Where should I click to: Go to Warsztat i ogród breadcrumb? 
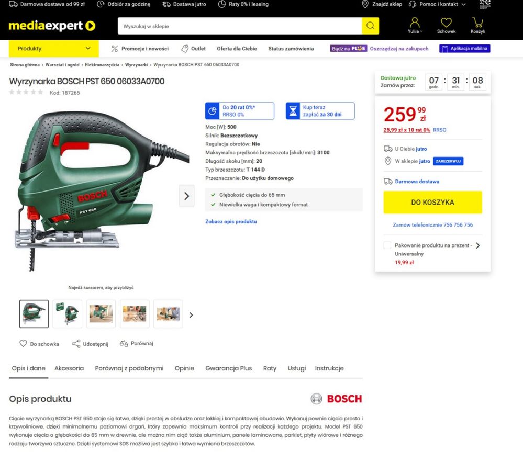pyautogui.click(x=62, y=65)
